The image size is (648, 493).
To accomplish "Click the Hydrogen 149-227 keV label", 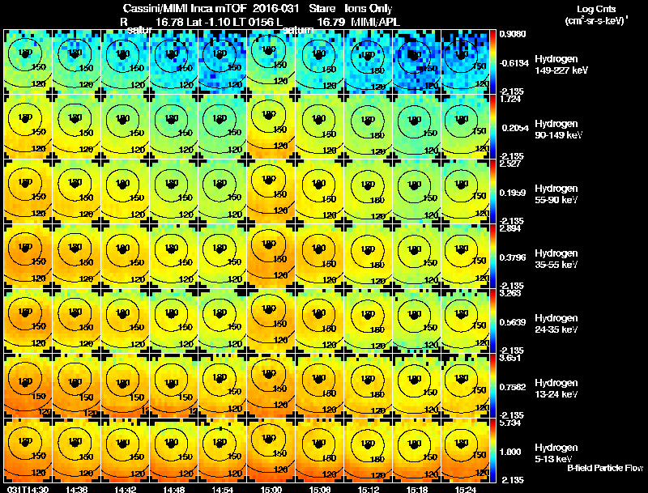I will tap(561, 65).
